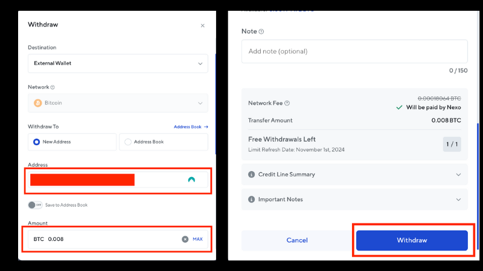Select the New Address radio option
This screenshot has height=271, width=483.
pyautogui.click(x=72, y=142)
